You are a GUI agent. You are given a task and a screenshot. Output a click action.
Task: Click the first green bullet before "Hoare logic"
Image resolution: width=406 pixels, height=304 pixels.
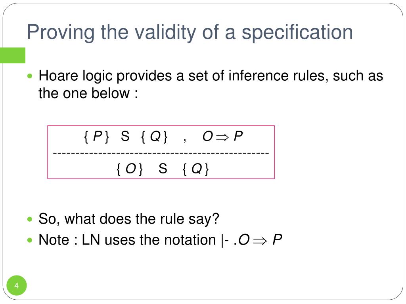point(30,76)
